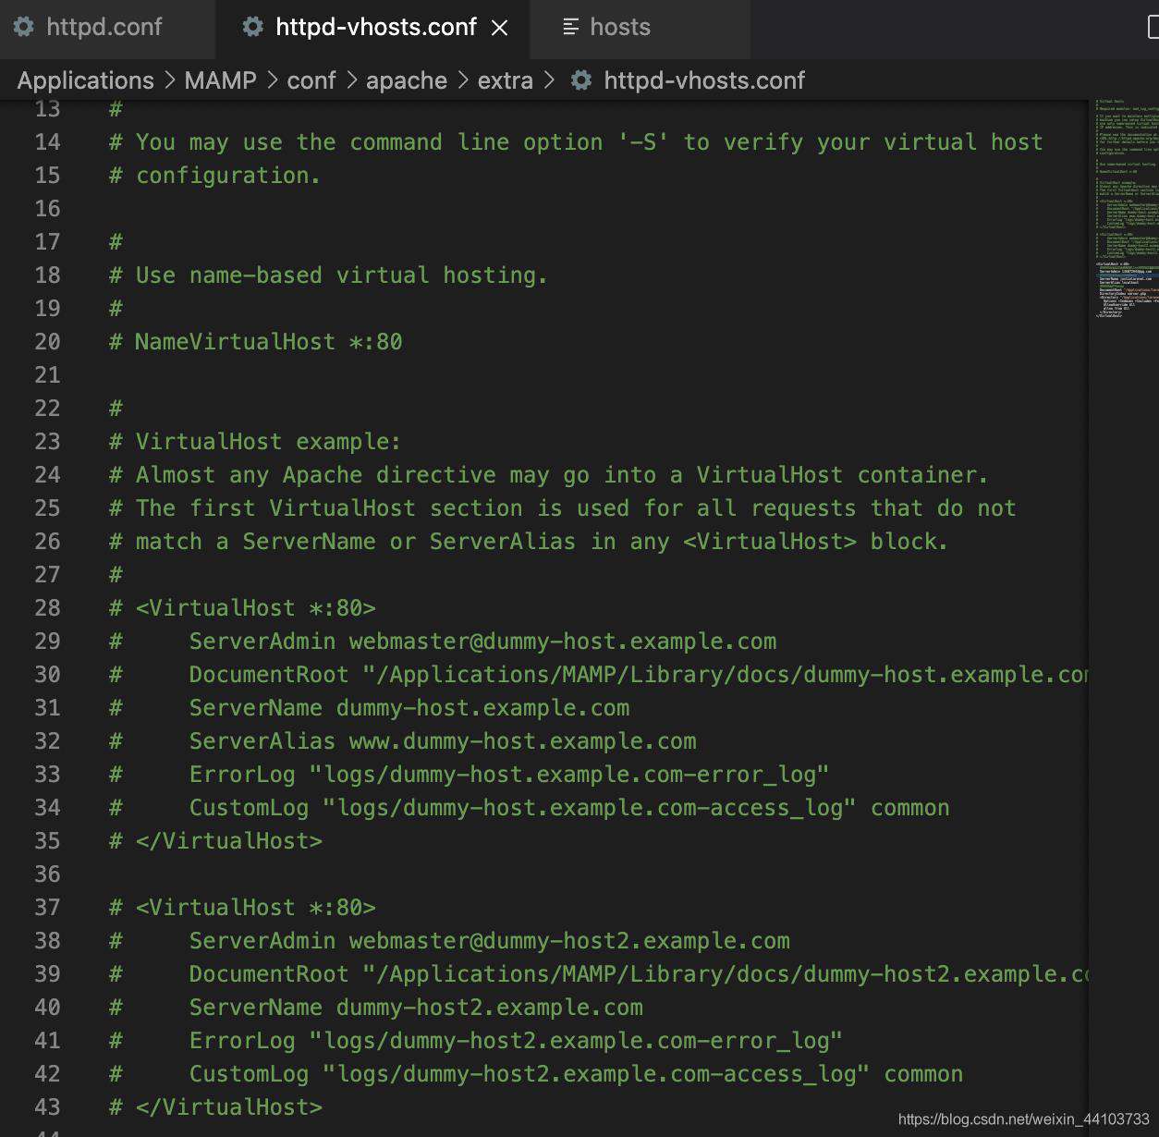Click the code minimap preview
Screen dimensions: 1159x1137
point(1126,208)
